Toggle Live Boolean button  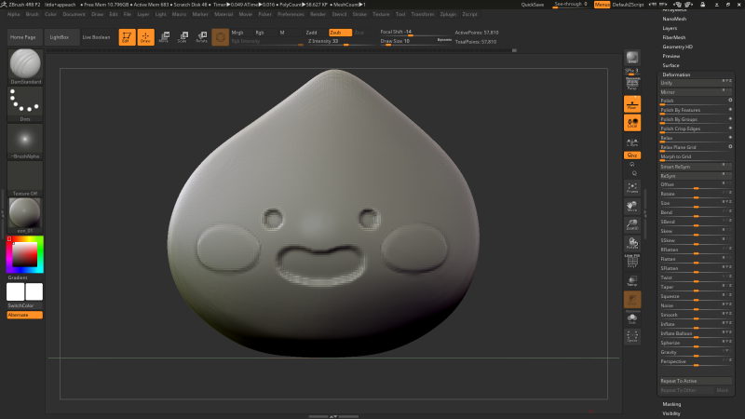96,37
